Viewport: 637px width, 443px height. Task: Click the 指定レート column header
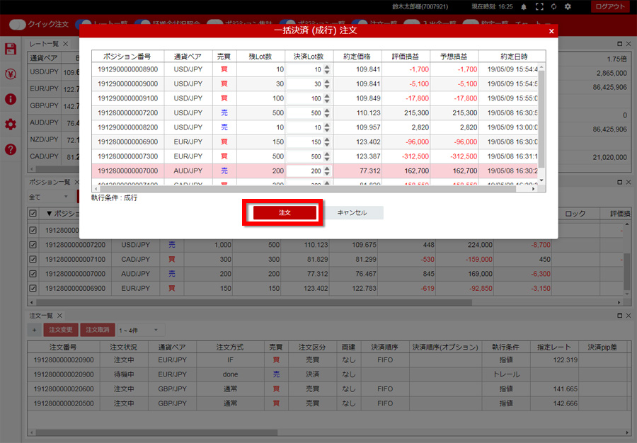(x=554, y=347)
